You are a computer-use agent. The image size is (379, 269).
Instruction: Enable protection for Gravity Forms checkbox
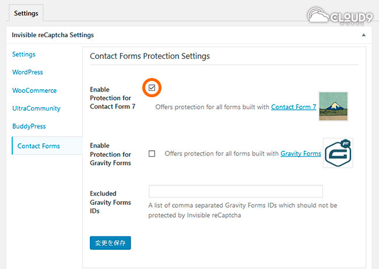tap(152, 154)
